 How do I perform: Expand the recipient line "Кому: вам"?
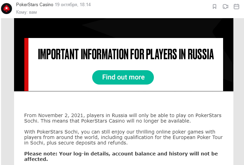[x=26, y=12]
